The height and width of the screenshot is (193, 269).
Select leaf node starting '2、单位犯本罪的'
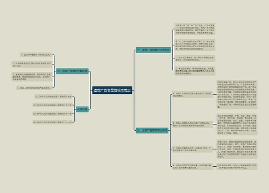[195, 71]
